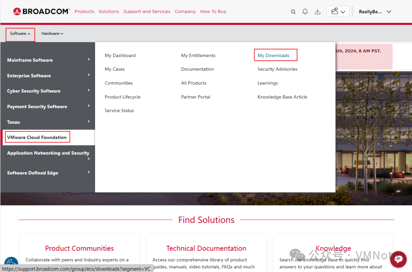
Task: Click Knowledge card heading
Action: pos(333,248)
